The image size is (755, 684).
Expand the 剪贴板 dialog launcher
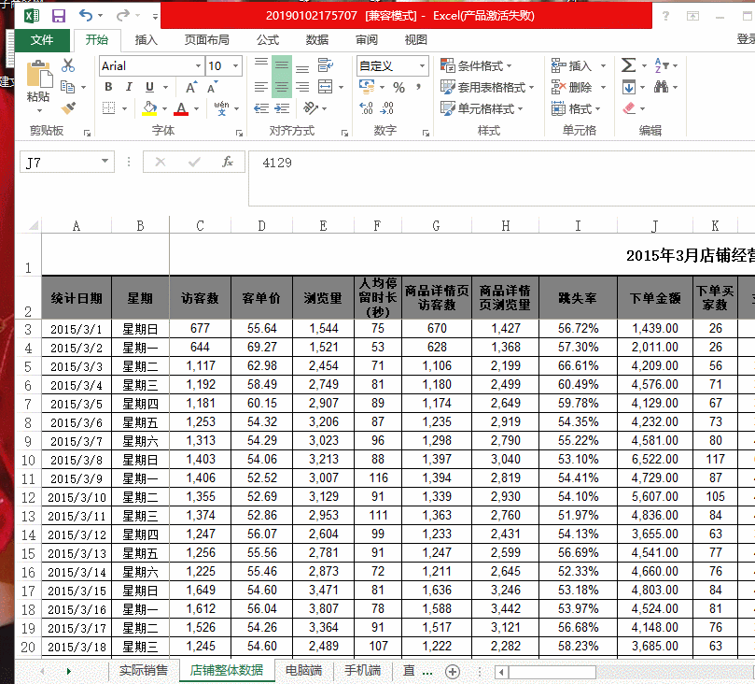(x=87, y=133)
